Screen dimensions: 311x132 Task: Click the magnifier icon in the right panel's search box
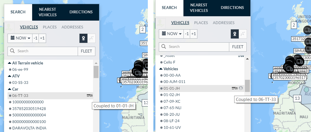(164, 46)
